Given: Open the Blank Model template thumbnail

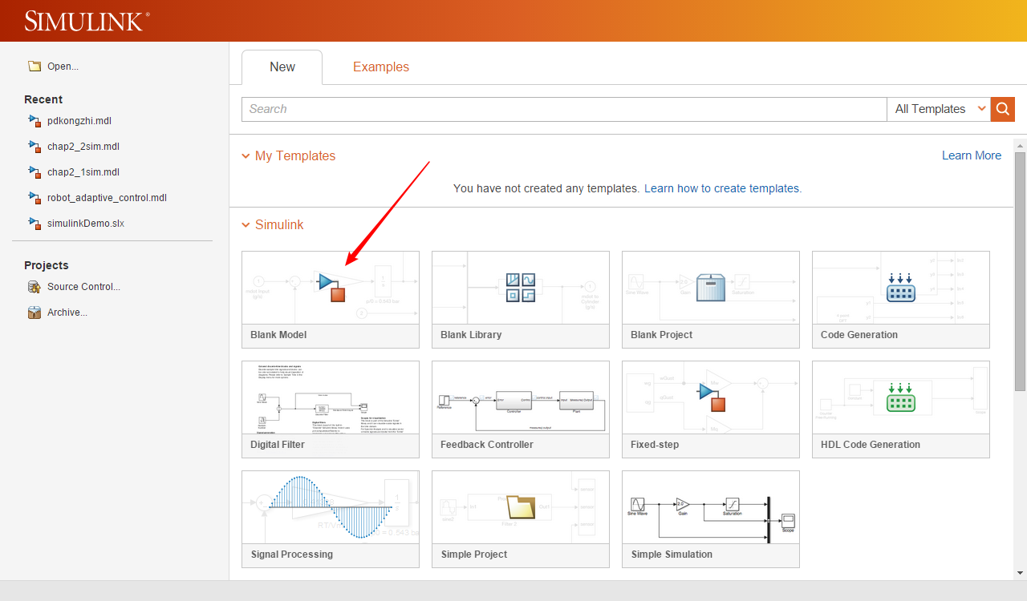Looking at the screenshot, I should click(x=331, y=288).
